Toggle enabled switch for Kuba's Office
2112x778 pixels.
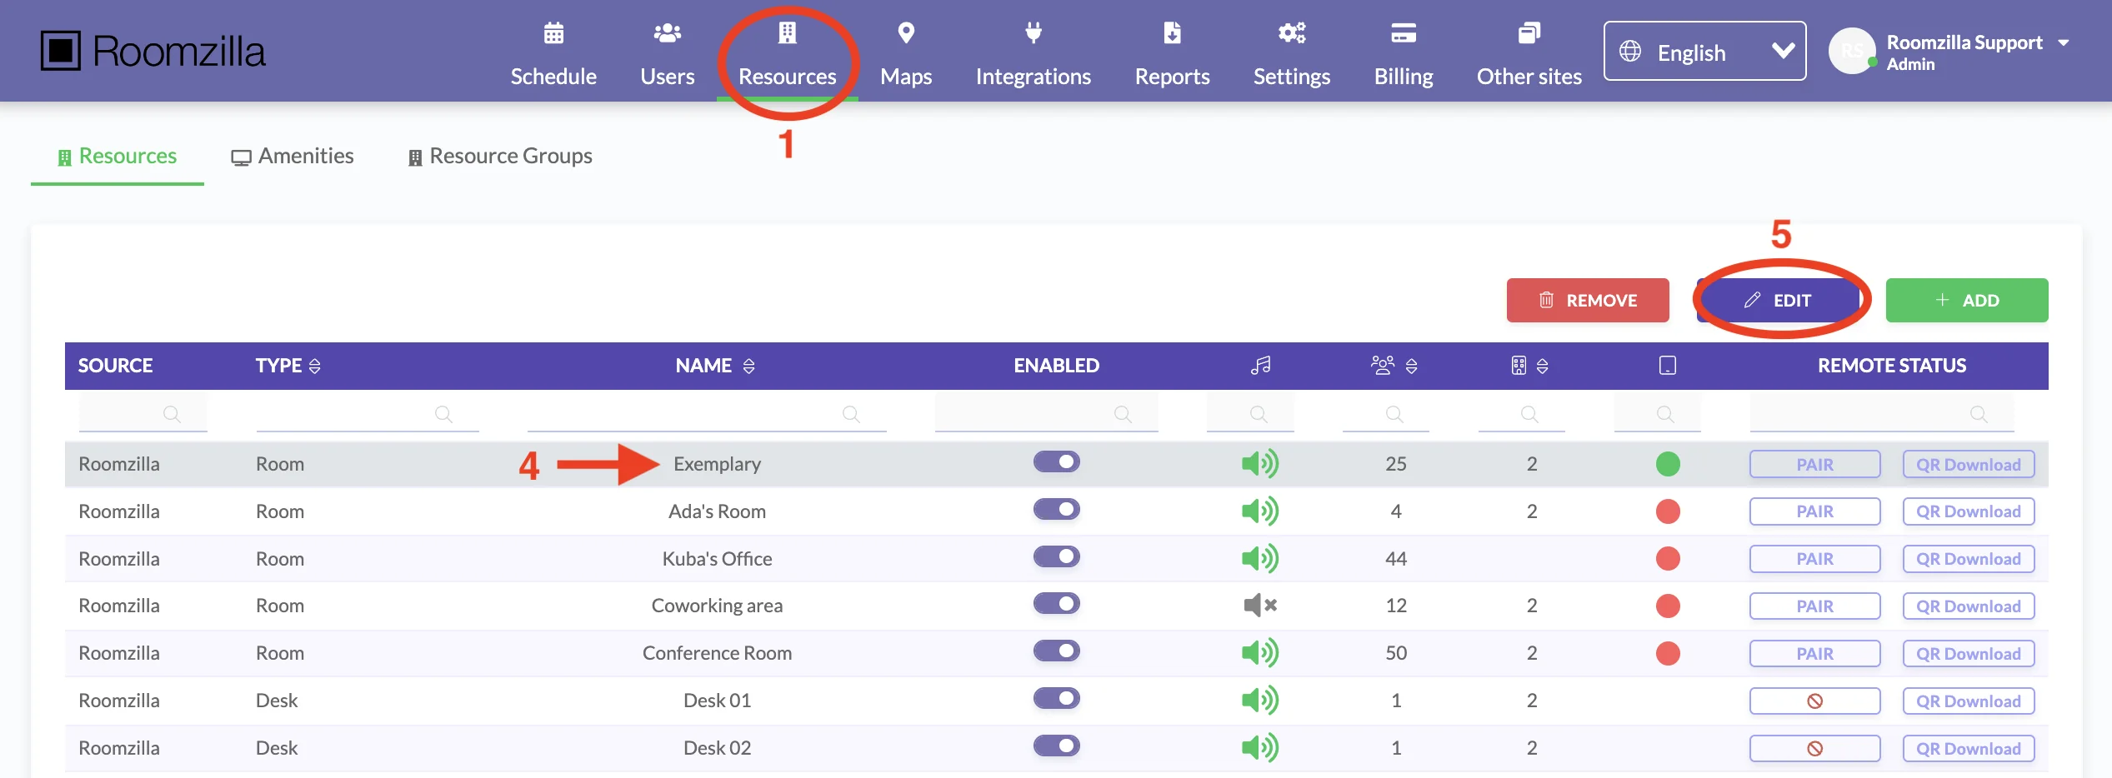click(x=1056, y=557)
